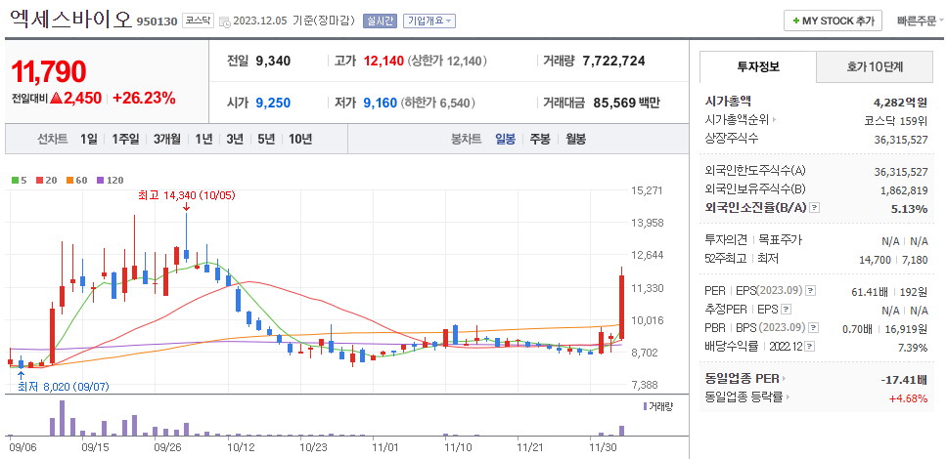Click the purple 거래량 legend marker
Screen dimensions: 947x459
pyautogui.click(x=645, y=406)
